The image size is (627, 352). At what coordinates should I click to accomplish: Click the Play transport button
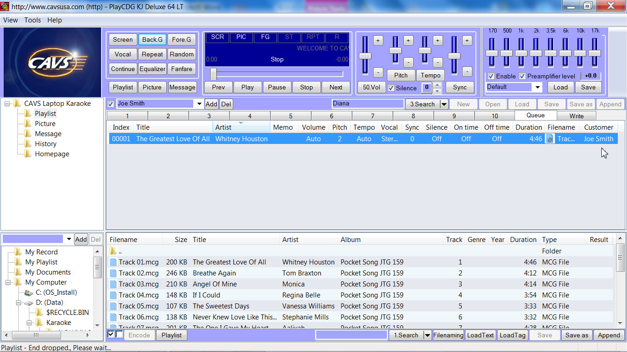(247, 87)
